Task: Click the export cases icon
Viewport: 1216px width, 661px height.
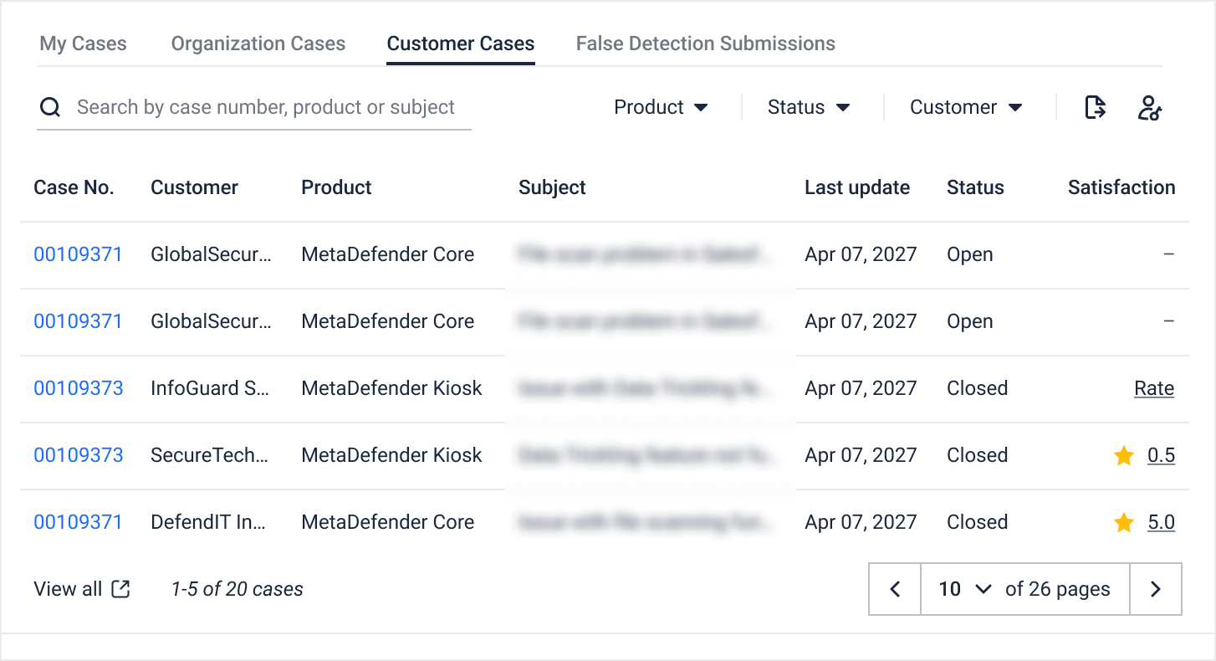Action: coord(1096,107)
